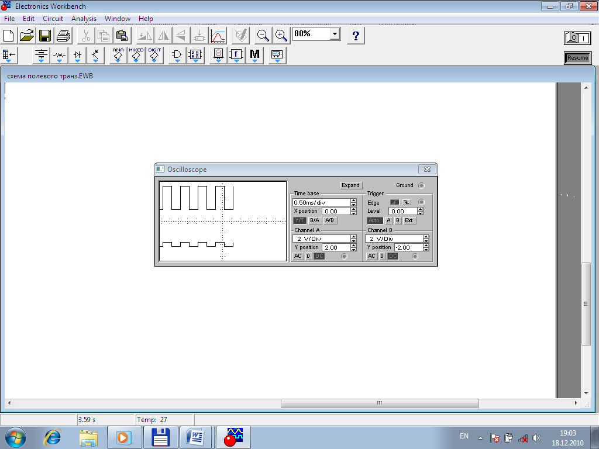599x449 pixels.
Task: Open the Analog ICs parts bin
Action: [x=118, y=56]
